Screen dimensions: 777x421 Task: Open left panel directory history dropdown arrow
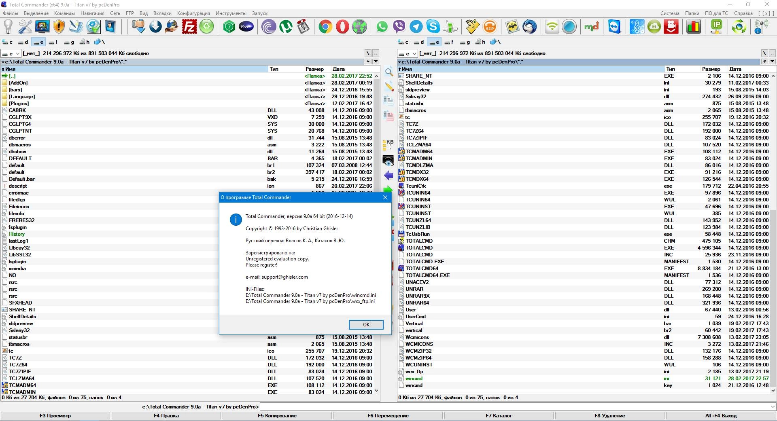(x=376, y=62)
